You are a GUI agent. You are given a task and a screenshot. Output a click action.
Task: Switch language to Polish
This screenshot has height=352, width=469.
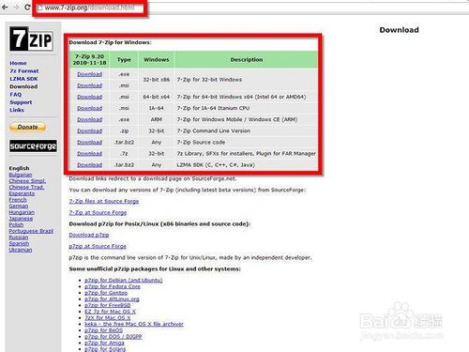[16, 224]
